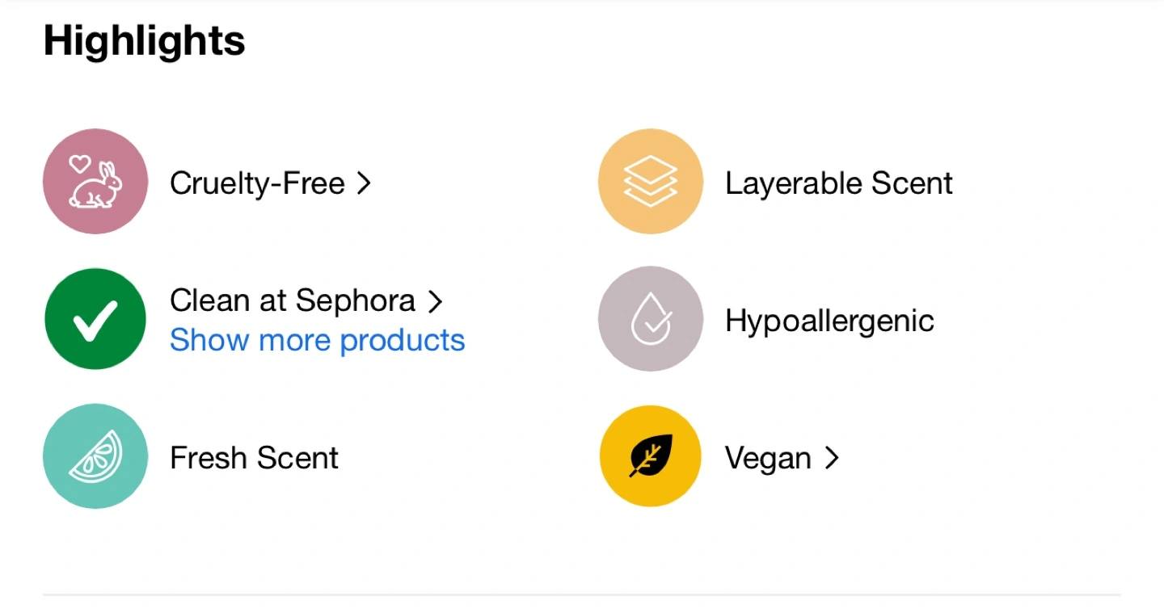Click the green Clean at Sephora checkmark icon
This screenshot has width=1164, height=613.
click(x=95, y=319)
